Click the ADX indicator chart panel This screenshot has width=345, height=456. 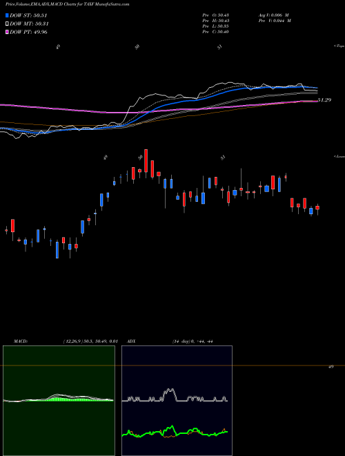(177, 401)
